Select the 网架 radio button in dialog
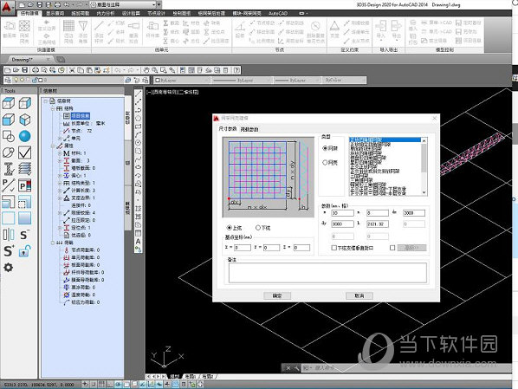Screen dimensions: 518x389 pos(330,148)
